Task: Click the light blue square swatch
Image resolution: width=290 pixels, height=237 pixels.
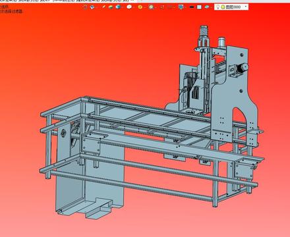Action: click(x=199, y=7)
